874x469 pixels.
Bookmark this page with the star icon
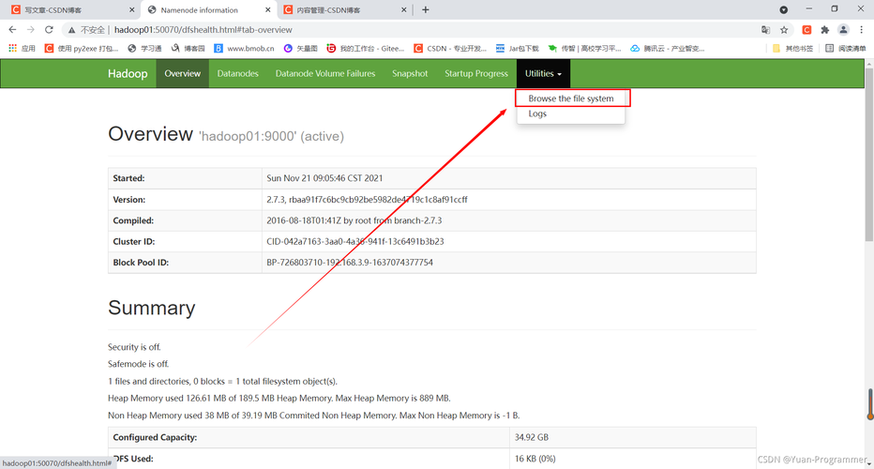pyautogui.click(x=784, y=30)
